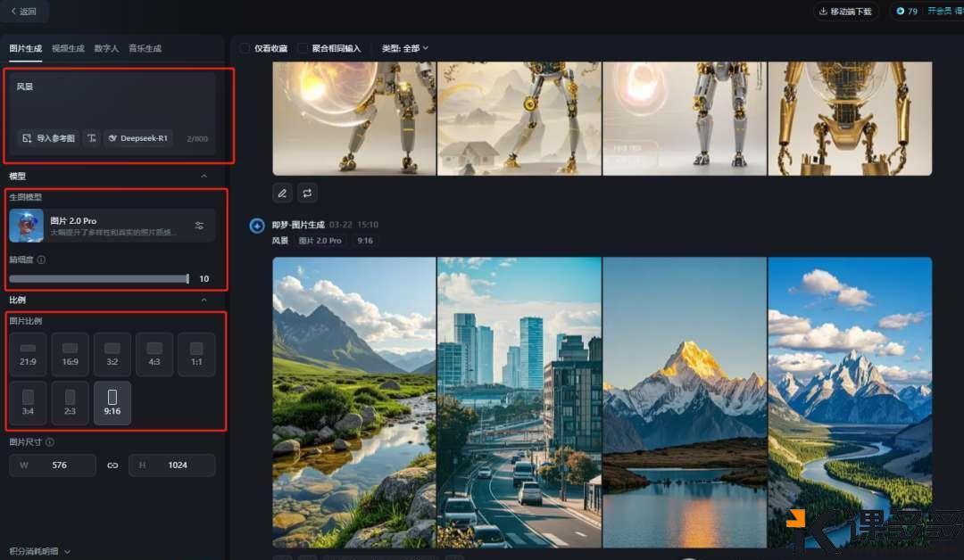Click the info icon next to 精细度

41,260
